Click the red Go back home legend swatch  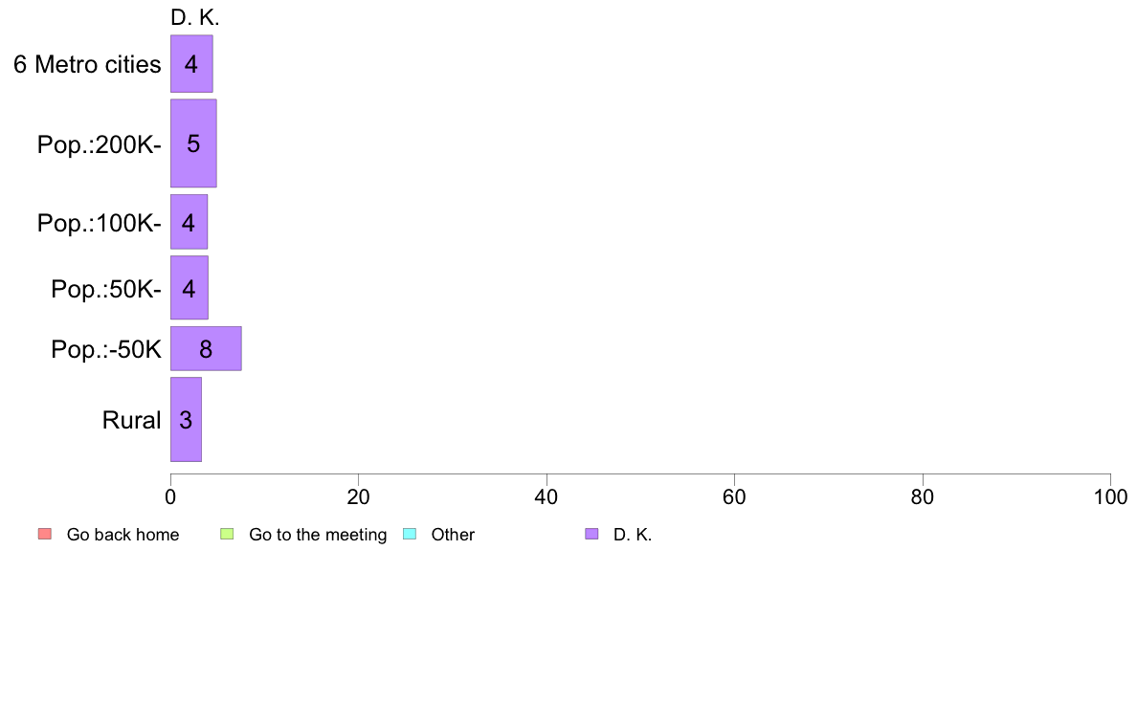[44, 535]
